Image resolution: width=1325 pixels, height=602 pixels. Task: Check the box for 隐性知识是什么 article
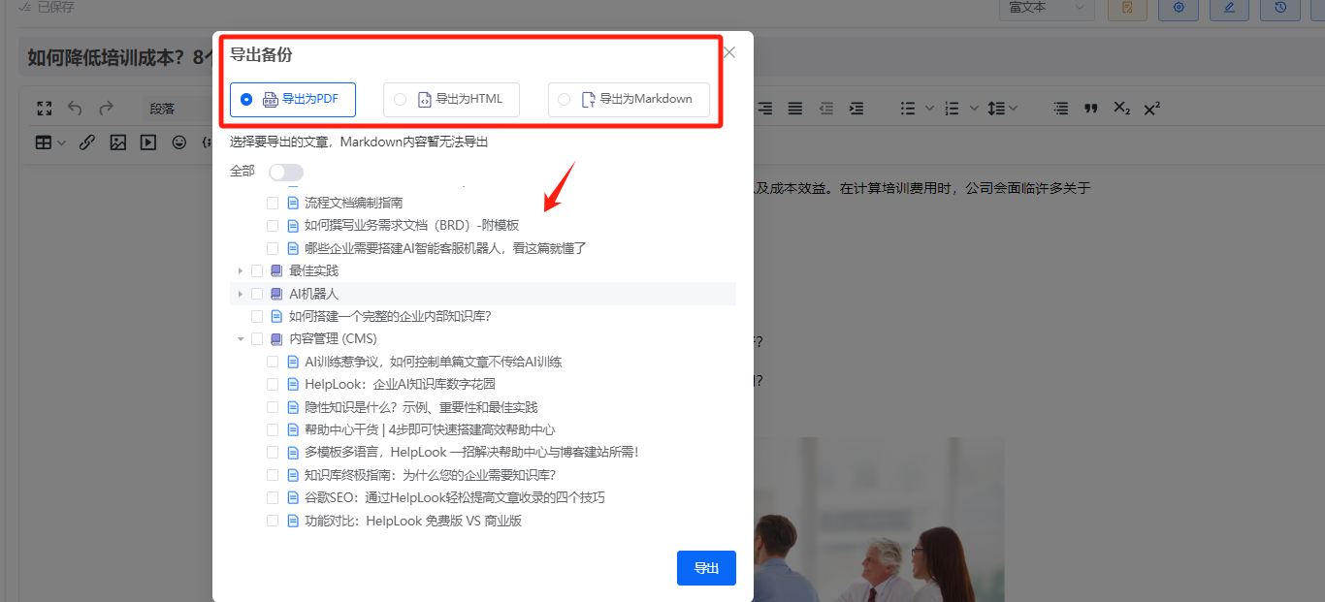tap(273, 407)
